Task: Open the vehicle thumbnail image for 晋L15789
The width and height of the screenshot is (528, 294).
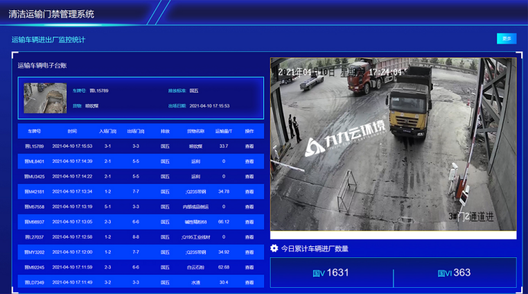Action: (x=45, y=98)
